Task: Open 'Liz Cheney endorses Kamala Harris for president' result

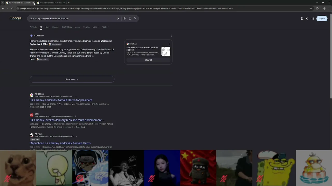Action: click(61, 100)
